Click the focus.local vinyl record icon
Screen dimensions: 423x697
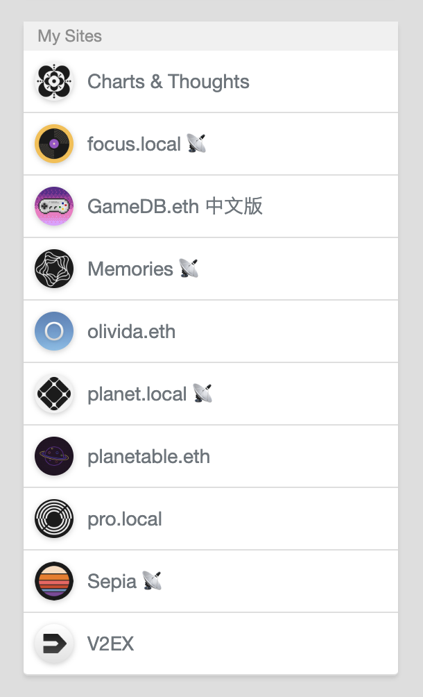[54, 144]
